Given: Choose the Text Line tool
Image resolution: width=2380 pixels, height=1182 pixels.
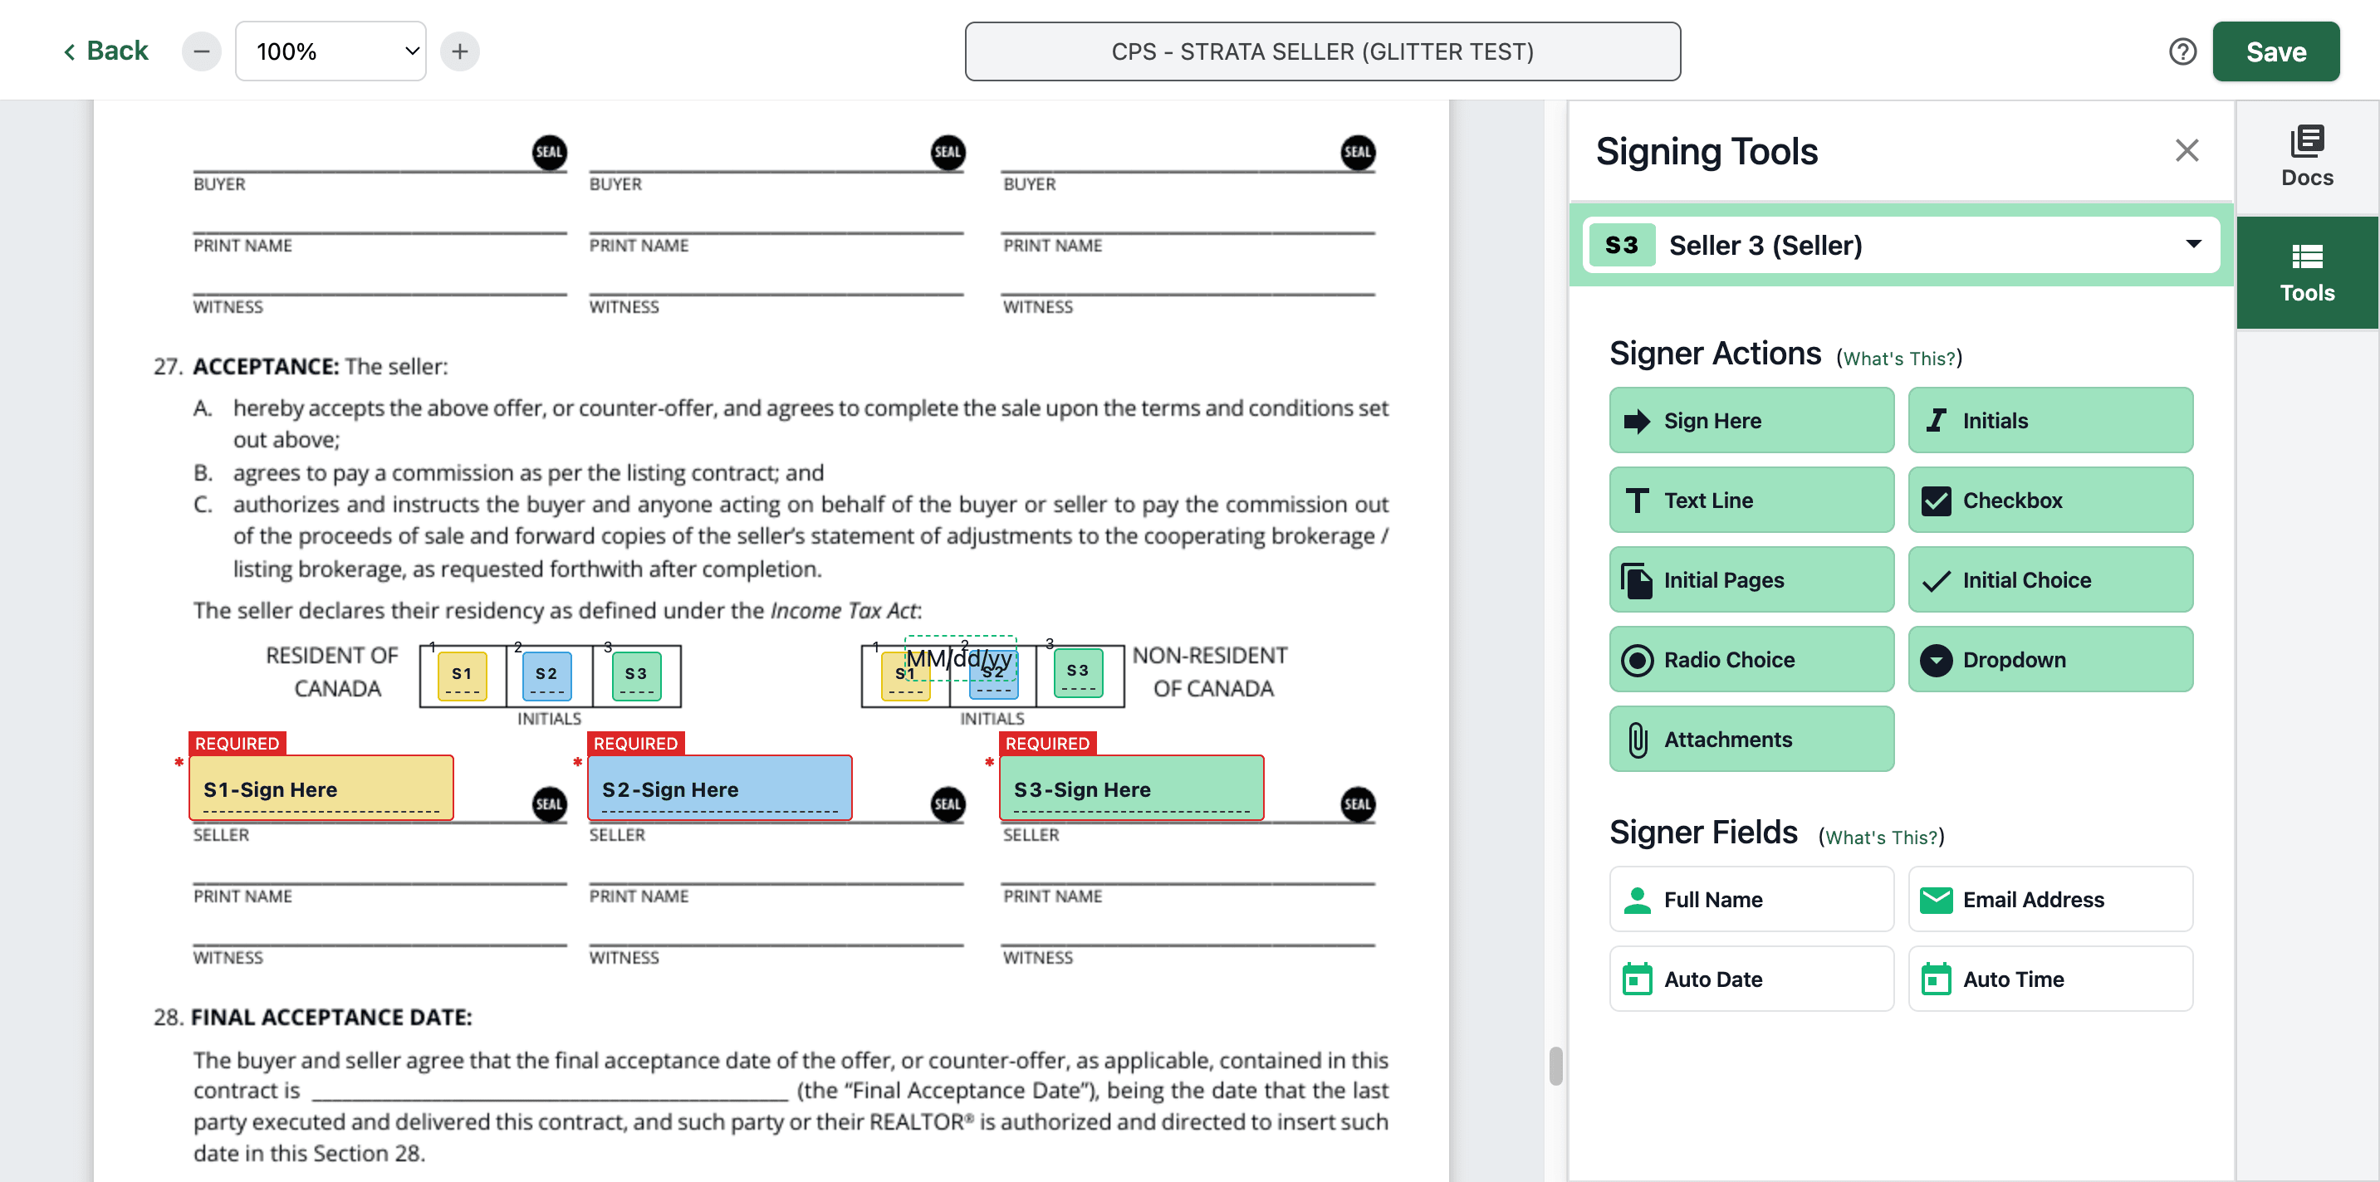Looking at the screenshot, I should pos(1751,500).
